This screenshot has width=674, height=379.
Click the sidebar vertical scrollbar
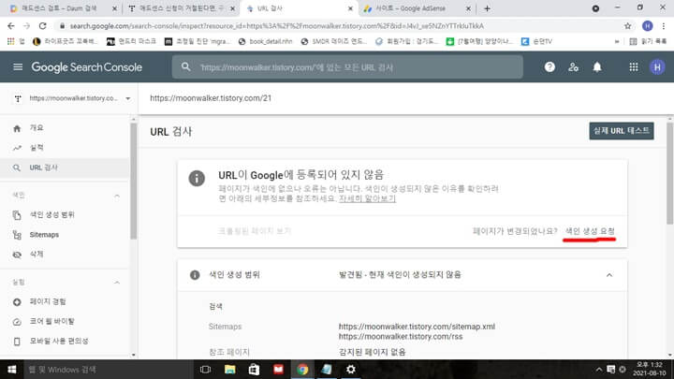pyautogui.click(x=133, y=181)
